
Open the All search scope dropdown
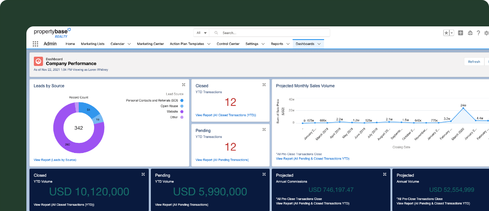pos(201,33)
